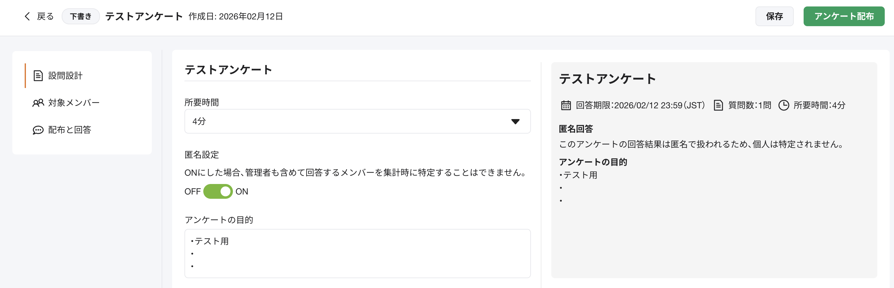Screen dimensions: 894x288
Task: Select the 設問設計 sidebar entry
Action: pos(65,75)
